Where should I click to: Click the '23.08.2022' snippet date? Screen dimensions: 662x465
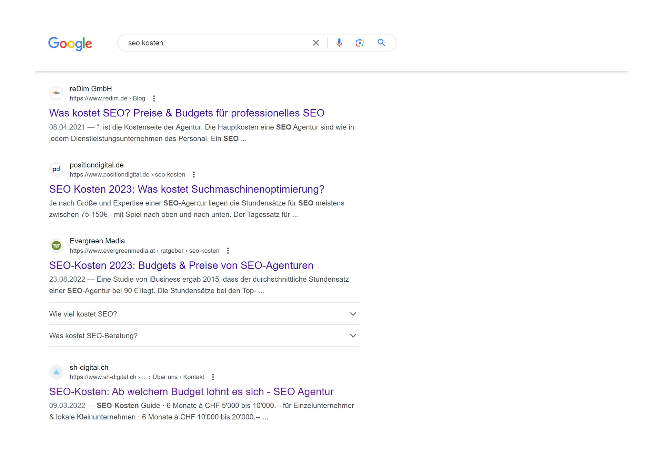[x=67, y=280]
